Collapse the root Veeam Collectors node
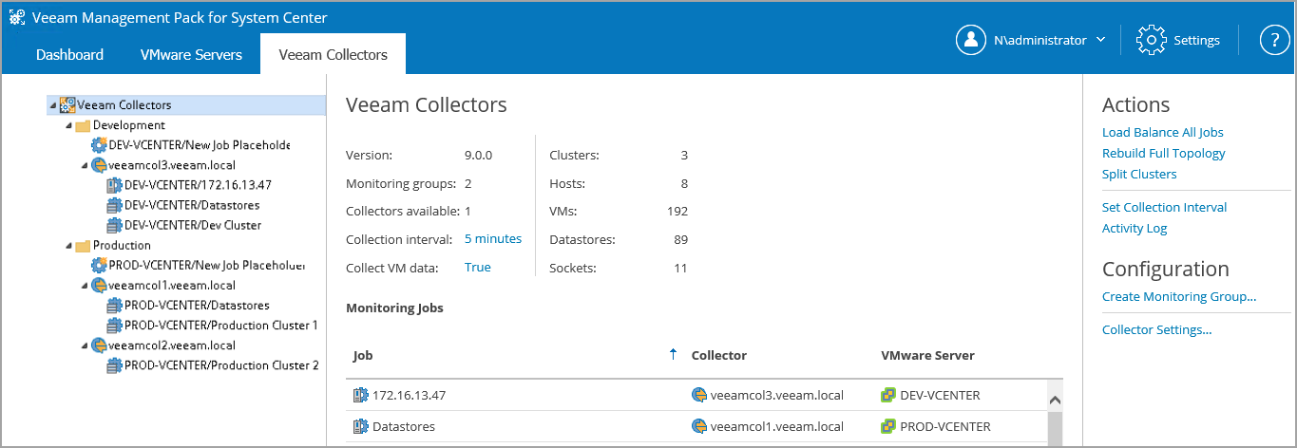 coord(52,105)
